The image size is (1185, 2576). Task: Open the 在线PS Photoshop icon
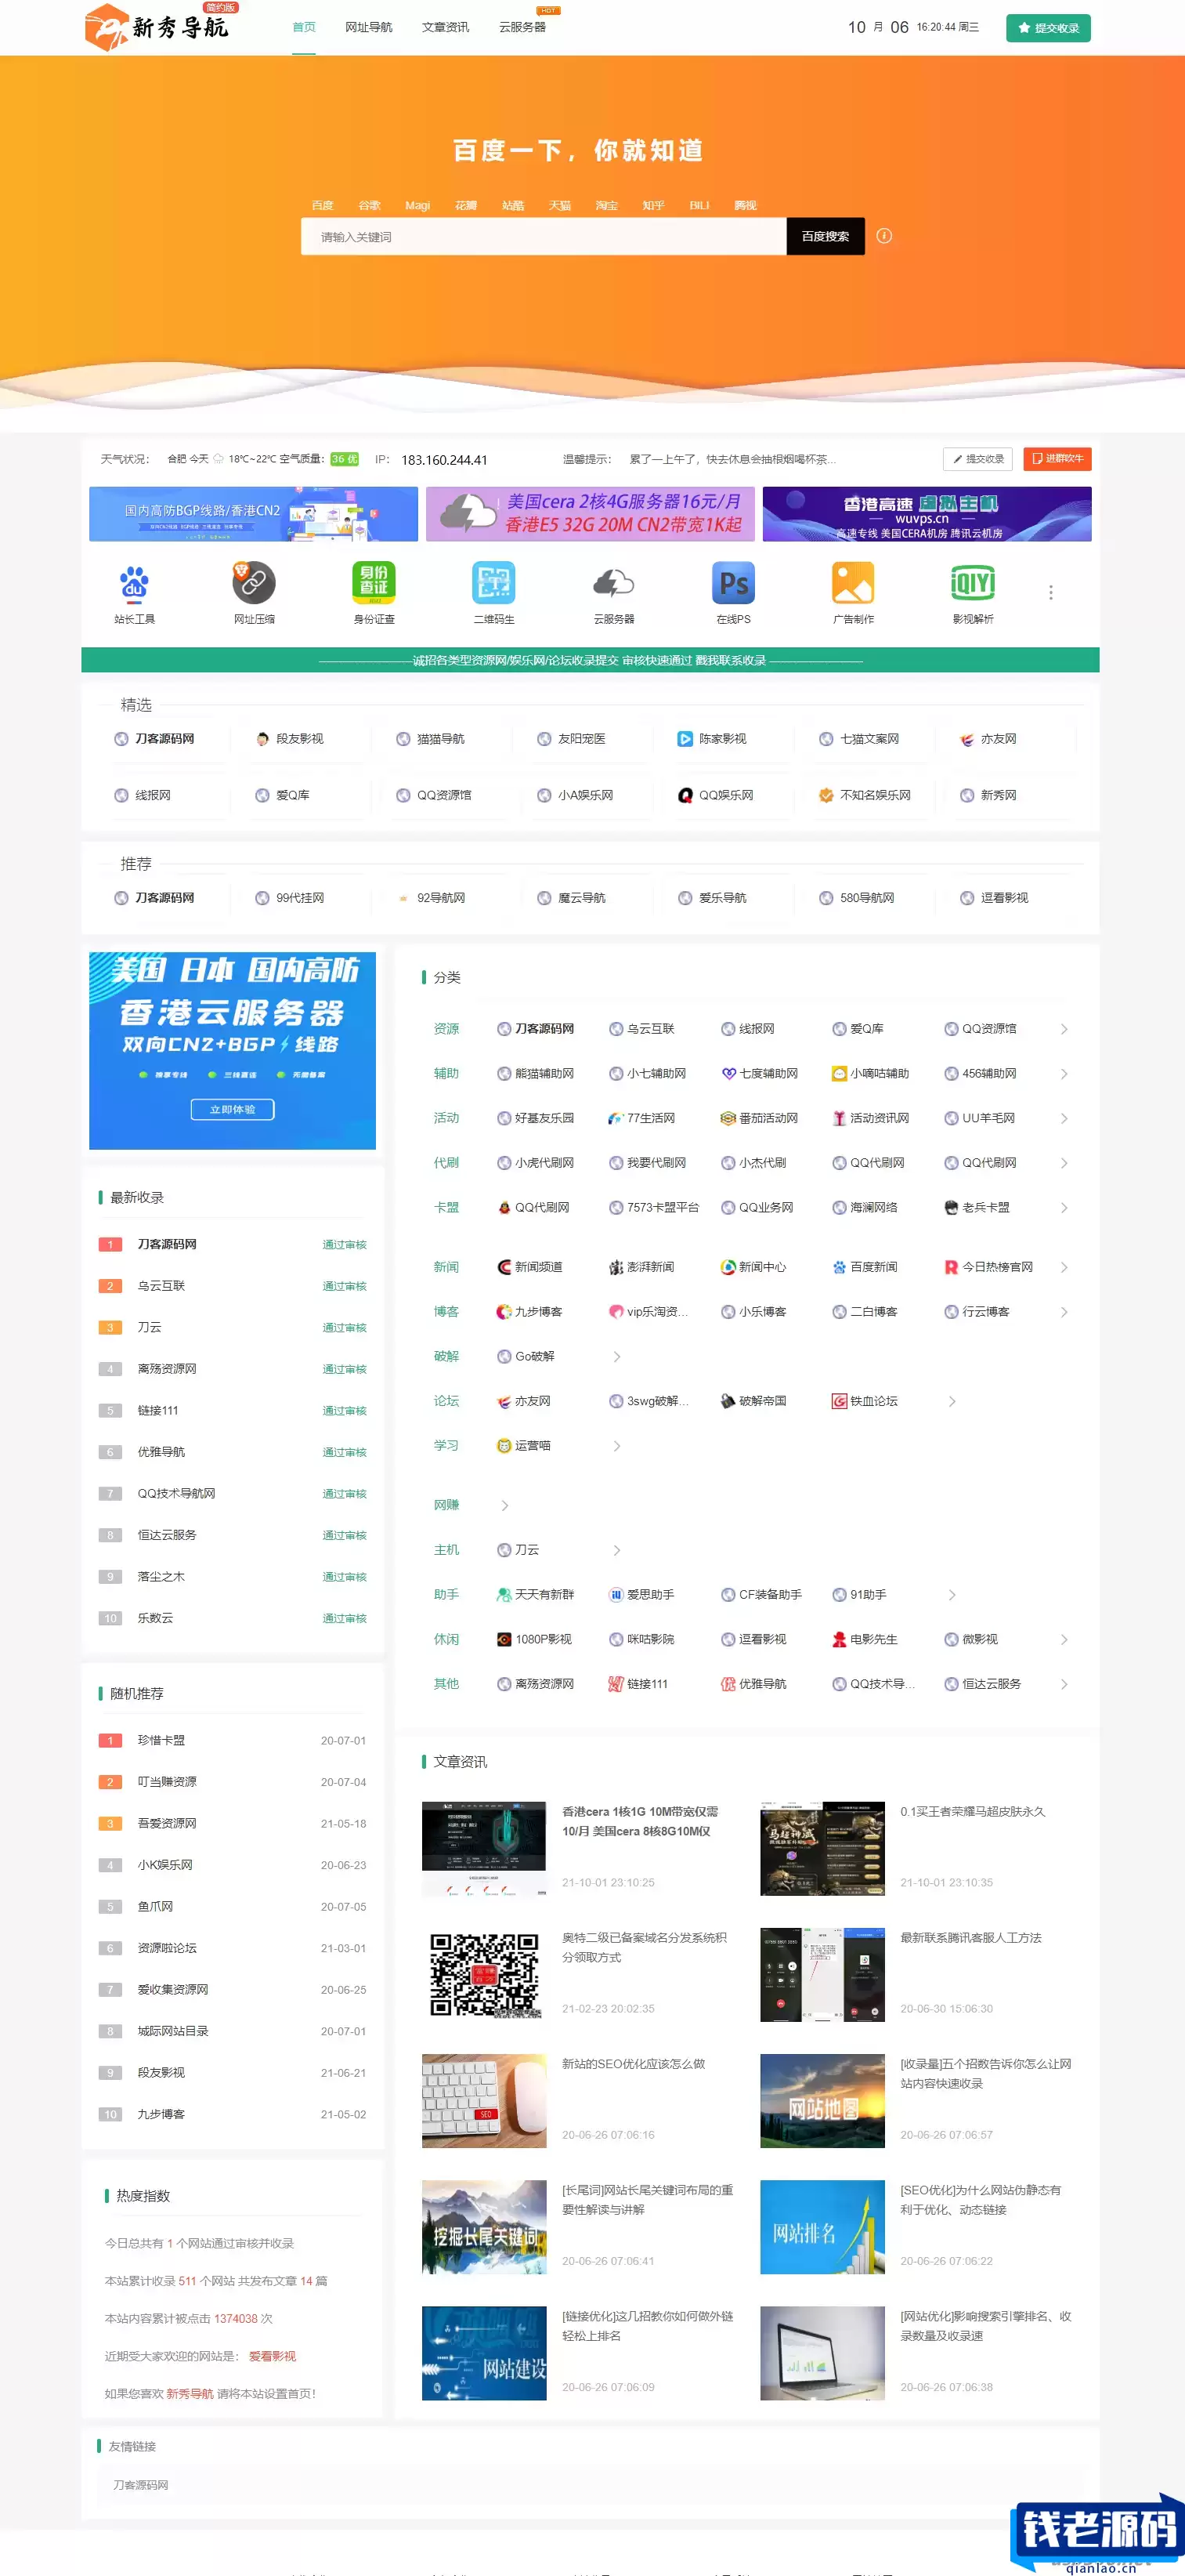tap(733, 583)
